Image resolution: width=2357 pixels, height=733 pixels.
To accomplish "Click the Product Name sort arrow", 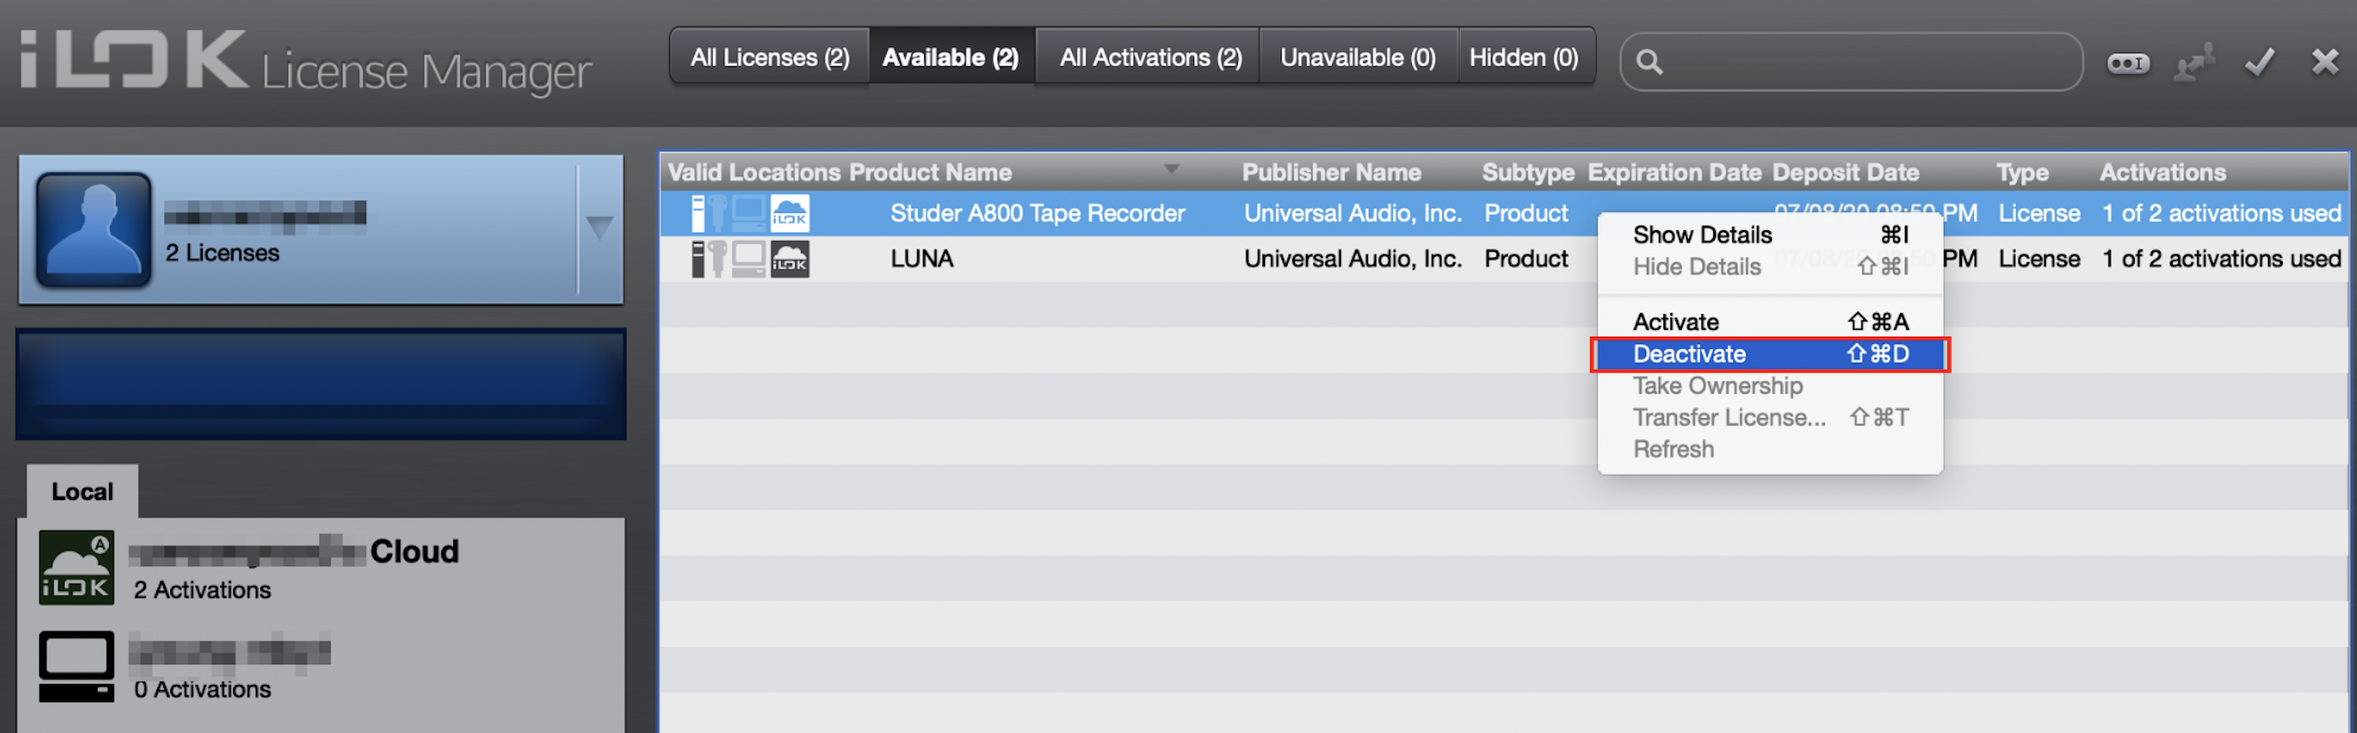I will (1172, 170).
